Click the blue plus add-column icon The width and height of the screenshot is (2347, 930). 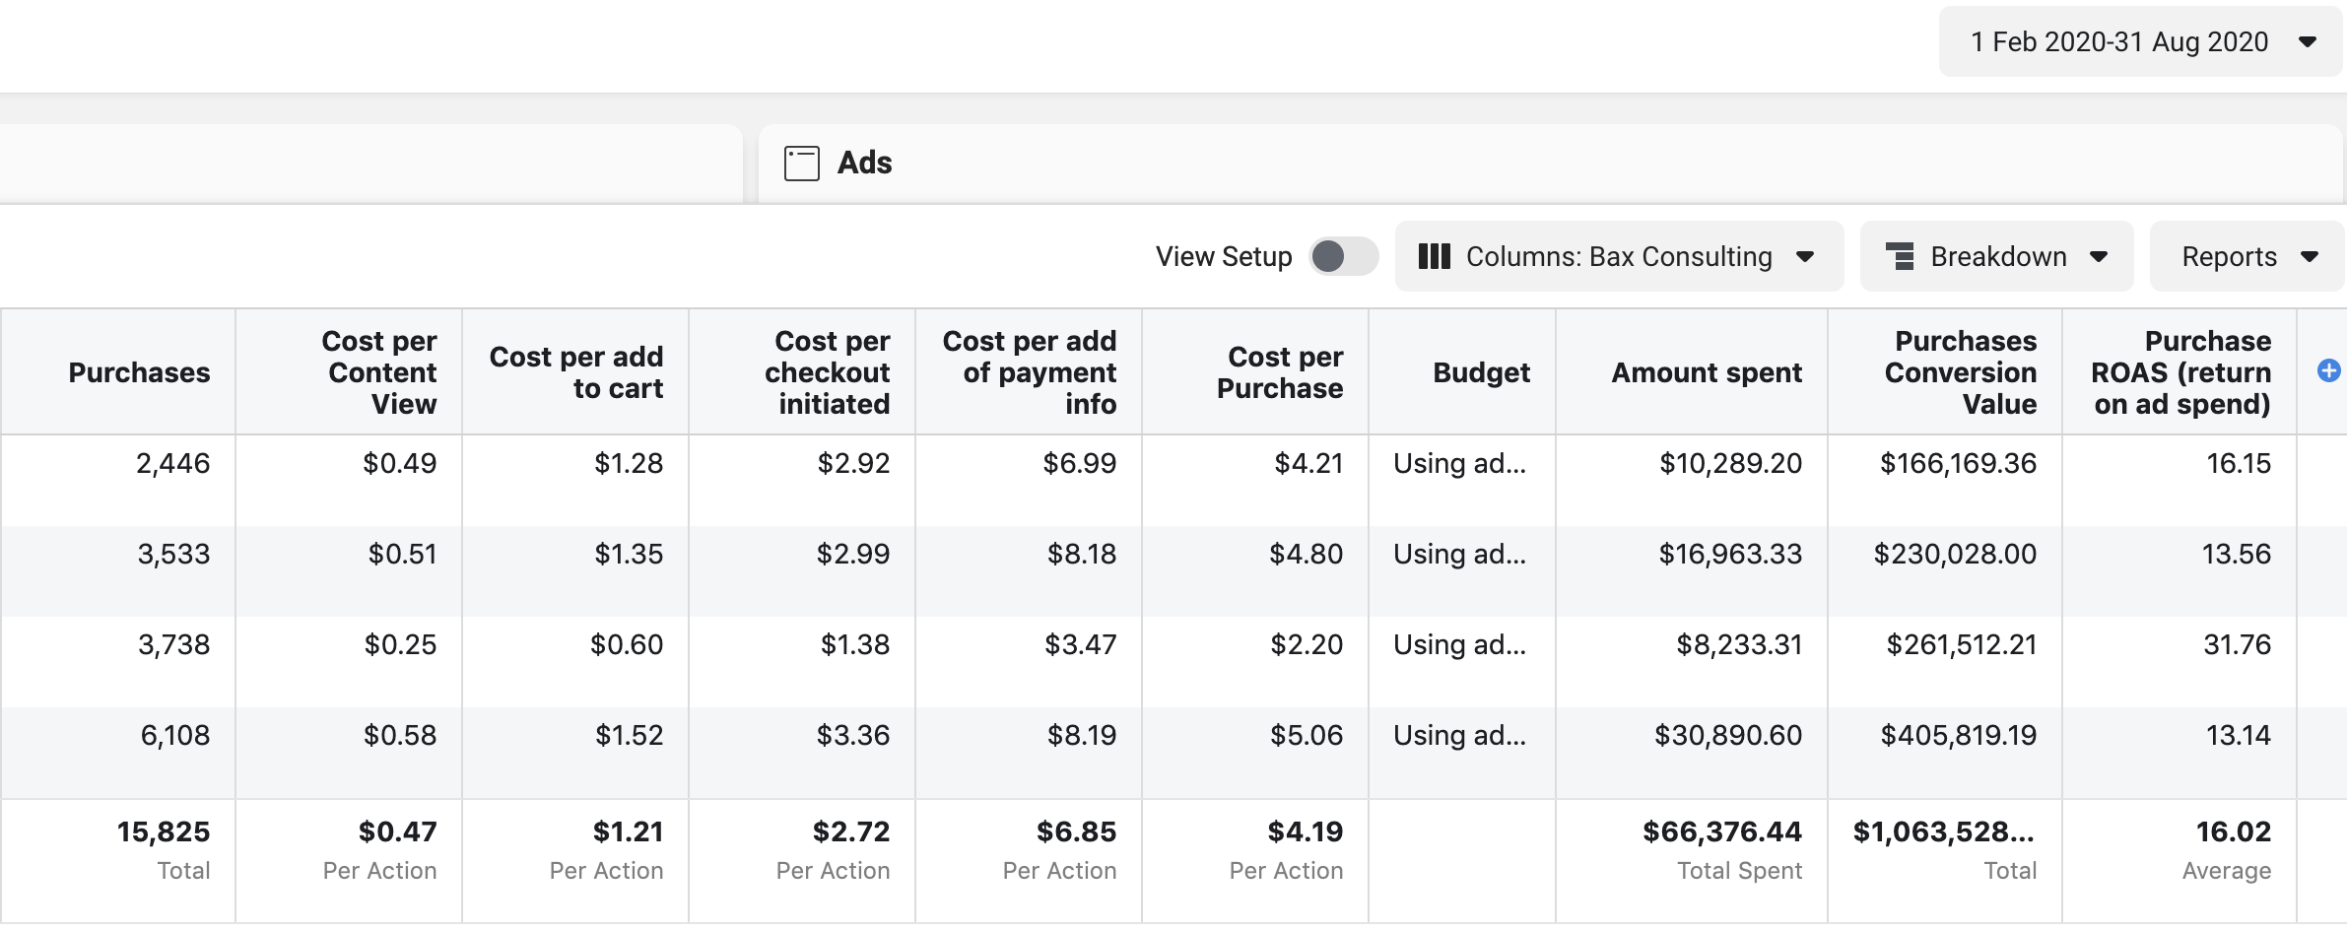click(x=2328, y=370)
